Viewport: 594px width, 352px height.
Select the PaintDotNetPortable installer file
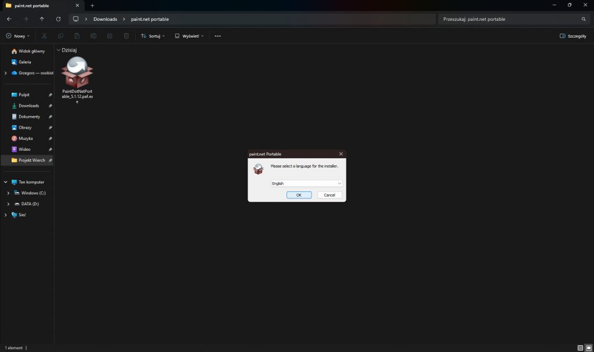(77, 80)
